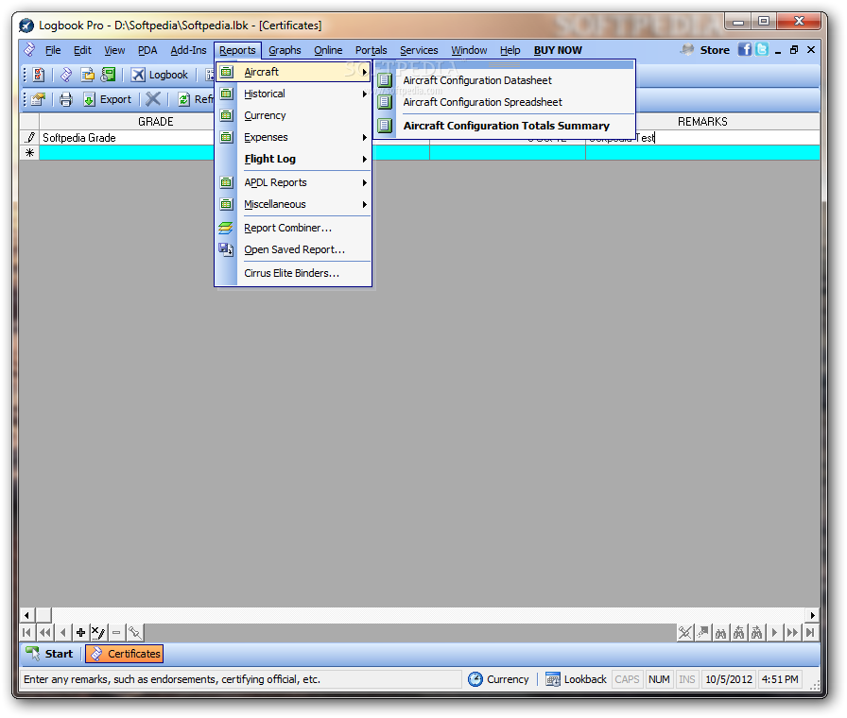The height and width of the screenshot is (718, 847).
Task: Open the Services menu
Action: point(419,50)
